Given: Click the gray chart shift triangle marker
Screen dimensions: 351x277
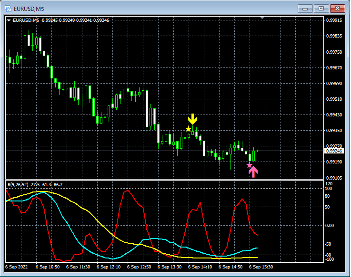Looking at the screenshot, I should click(262, 18).
